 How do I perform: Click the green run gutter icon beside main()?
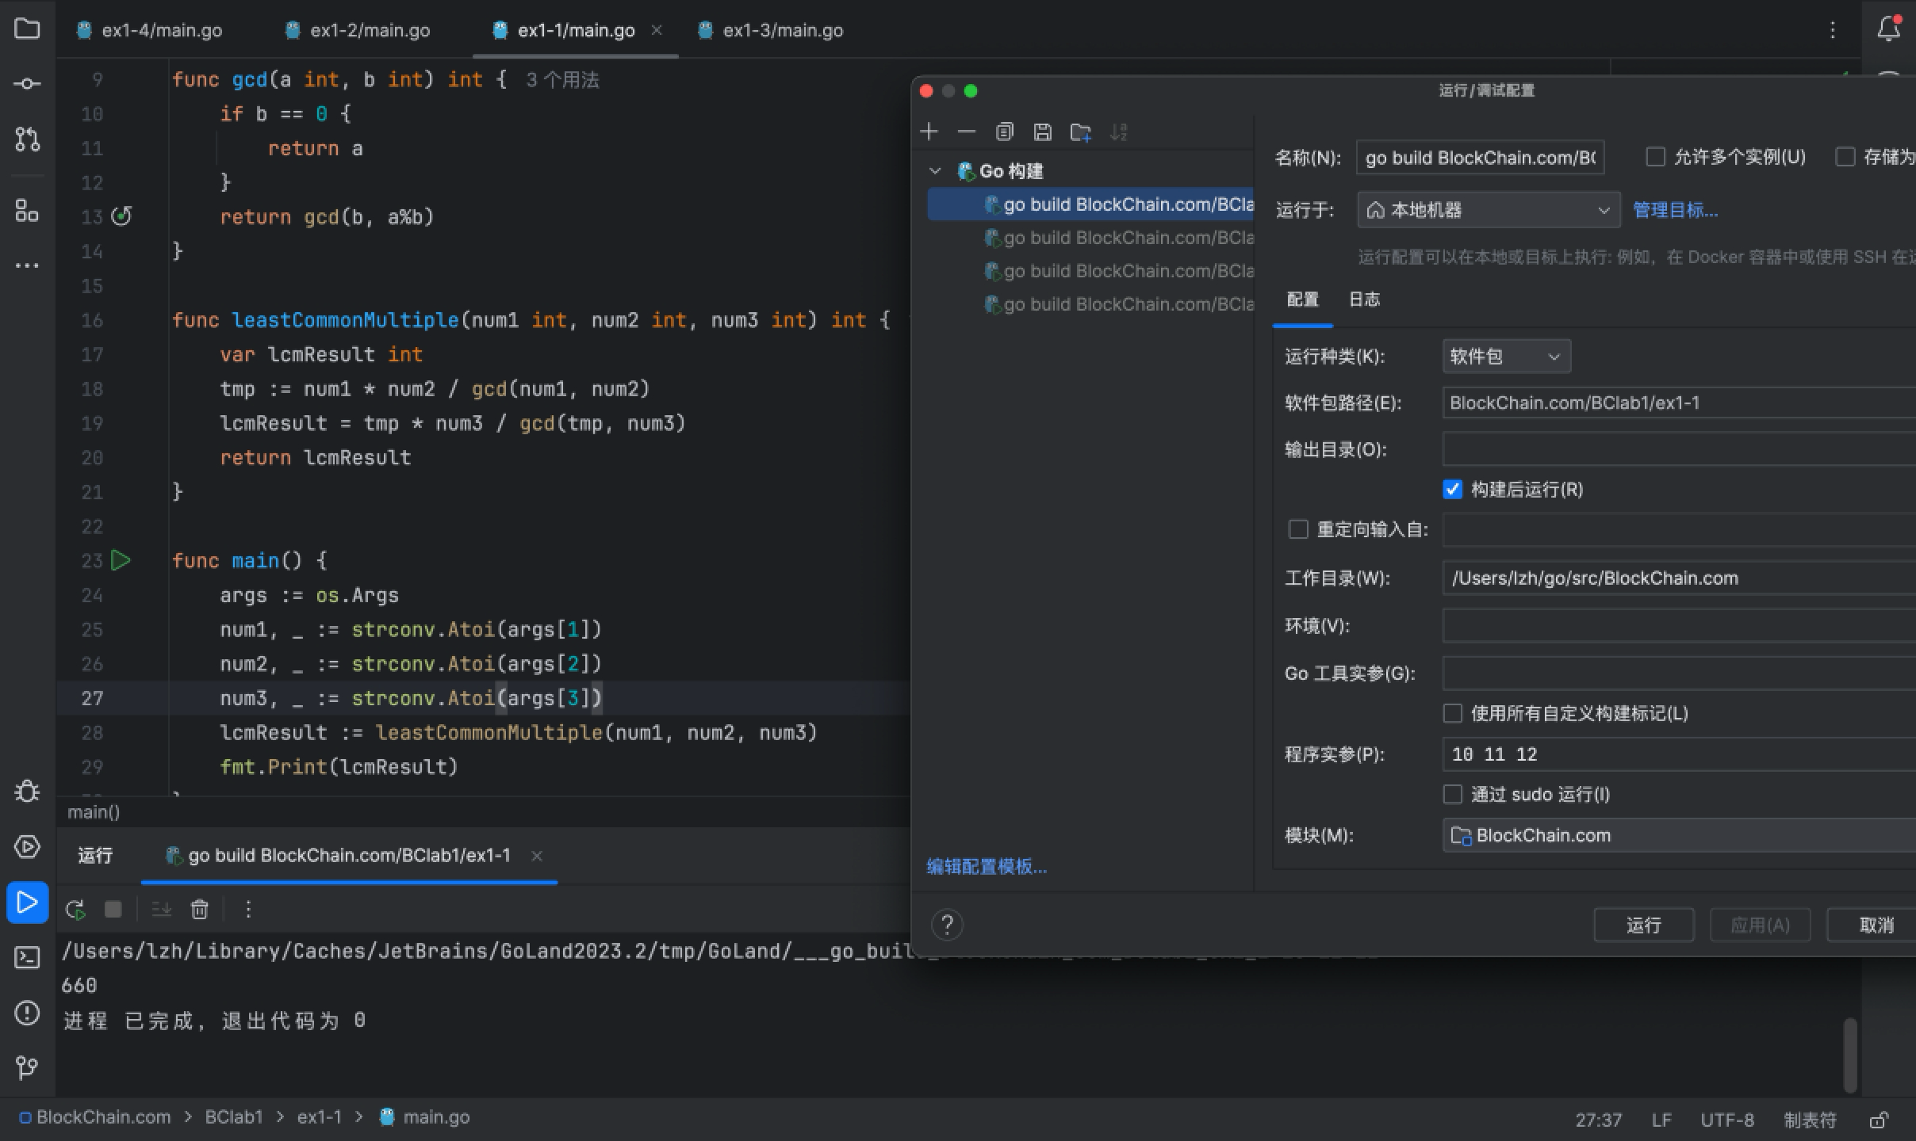point(121,560)
